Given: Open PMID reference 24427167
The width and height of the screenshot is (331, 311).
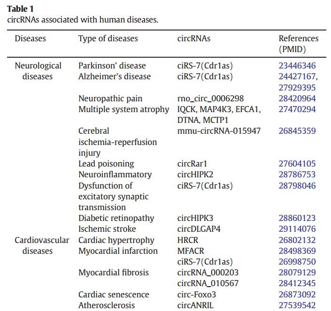Looking at the screenshot, I should coord(297,76).
